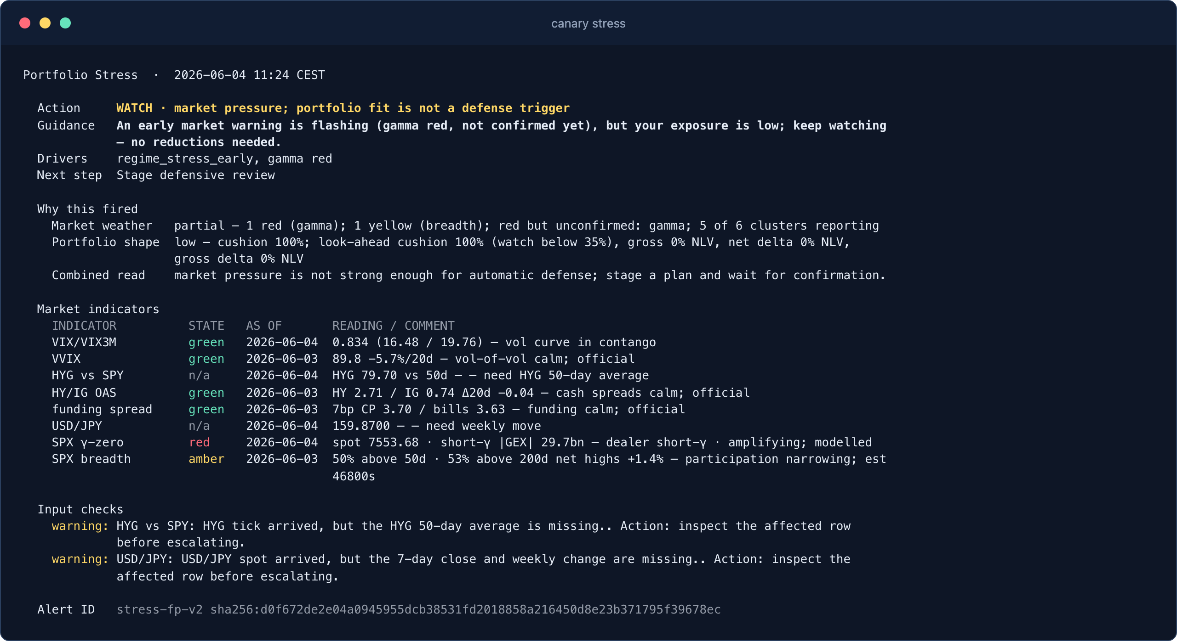The image size is (1177, 642).
Task: Click the 'INDICATOR' column header
Action: [84, 326]
